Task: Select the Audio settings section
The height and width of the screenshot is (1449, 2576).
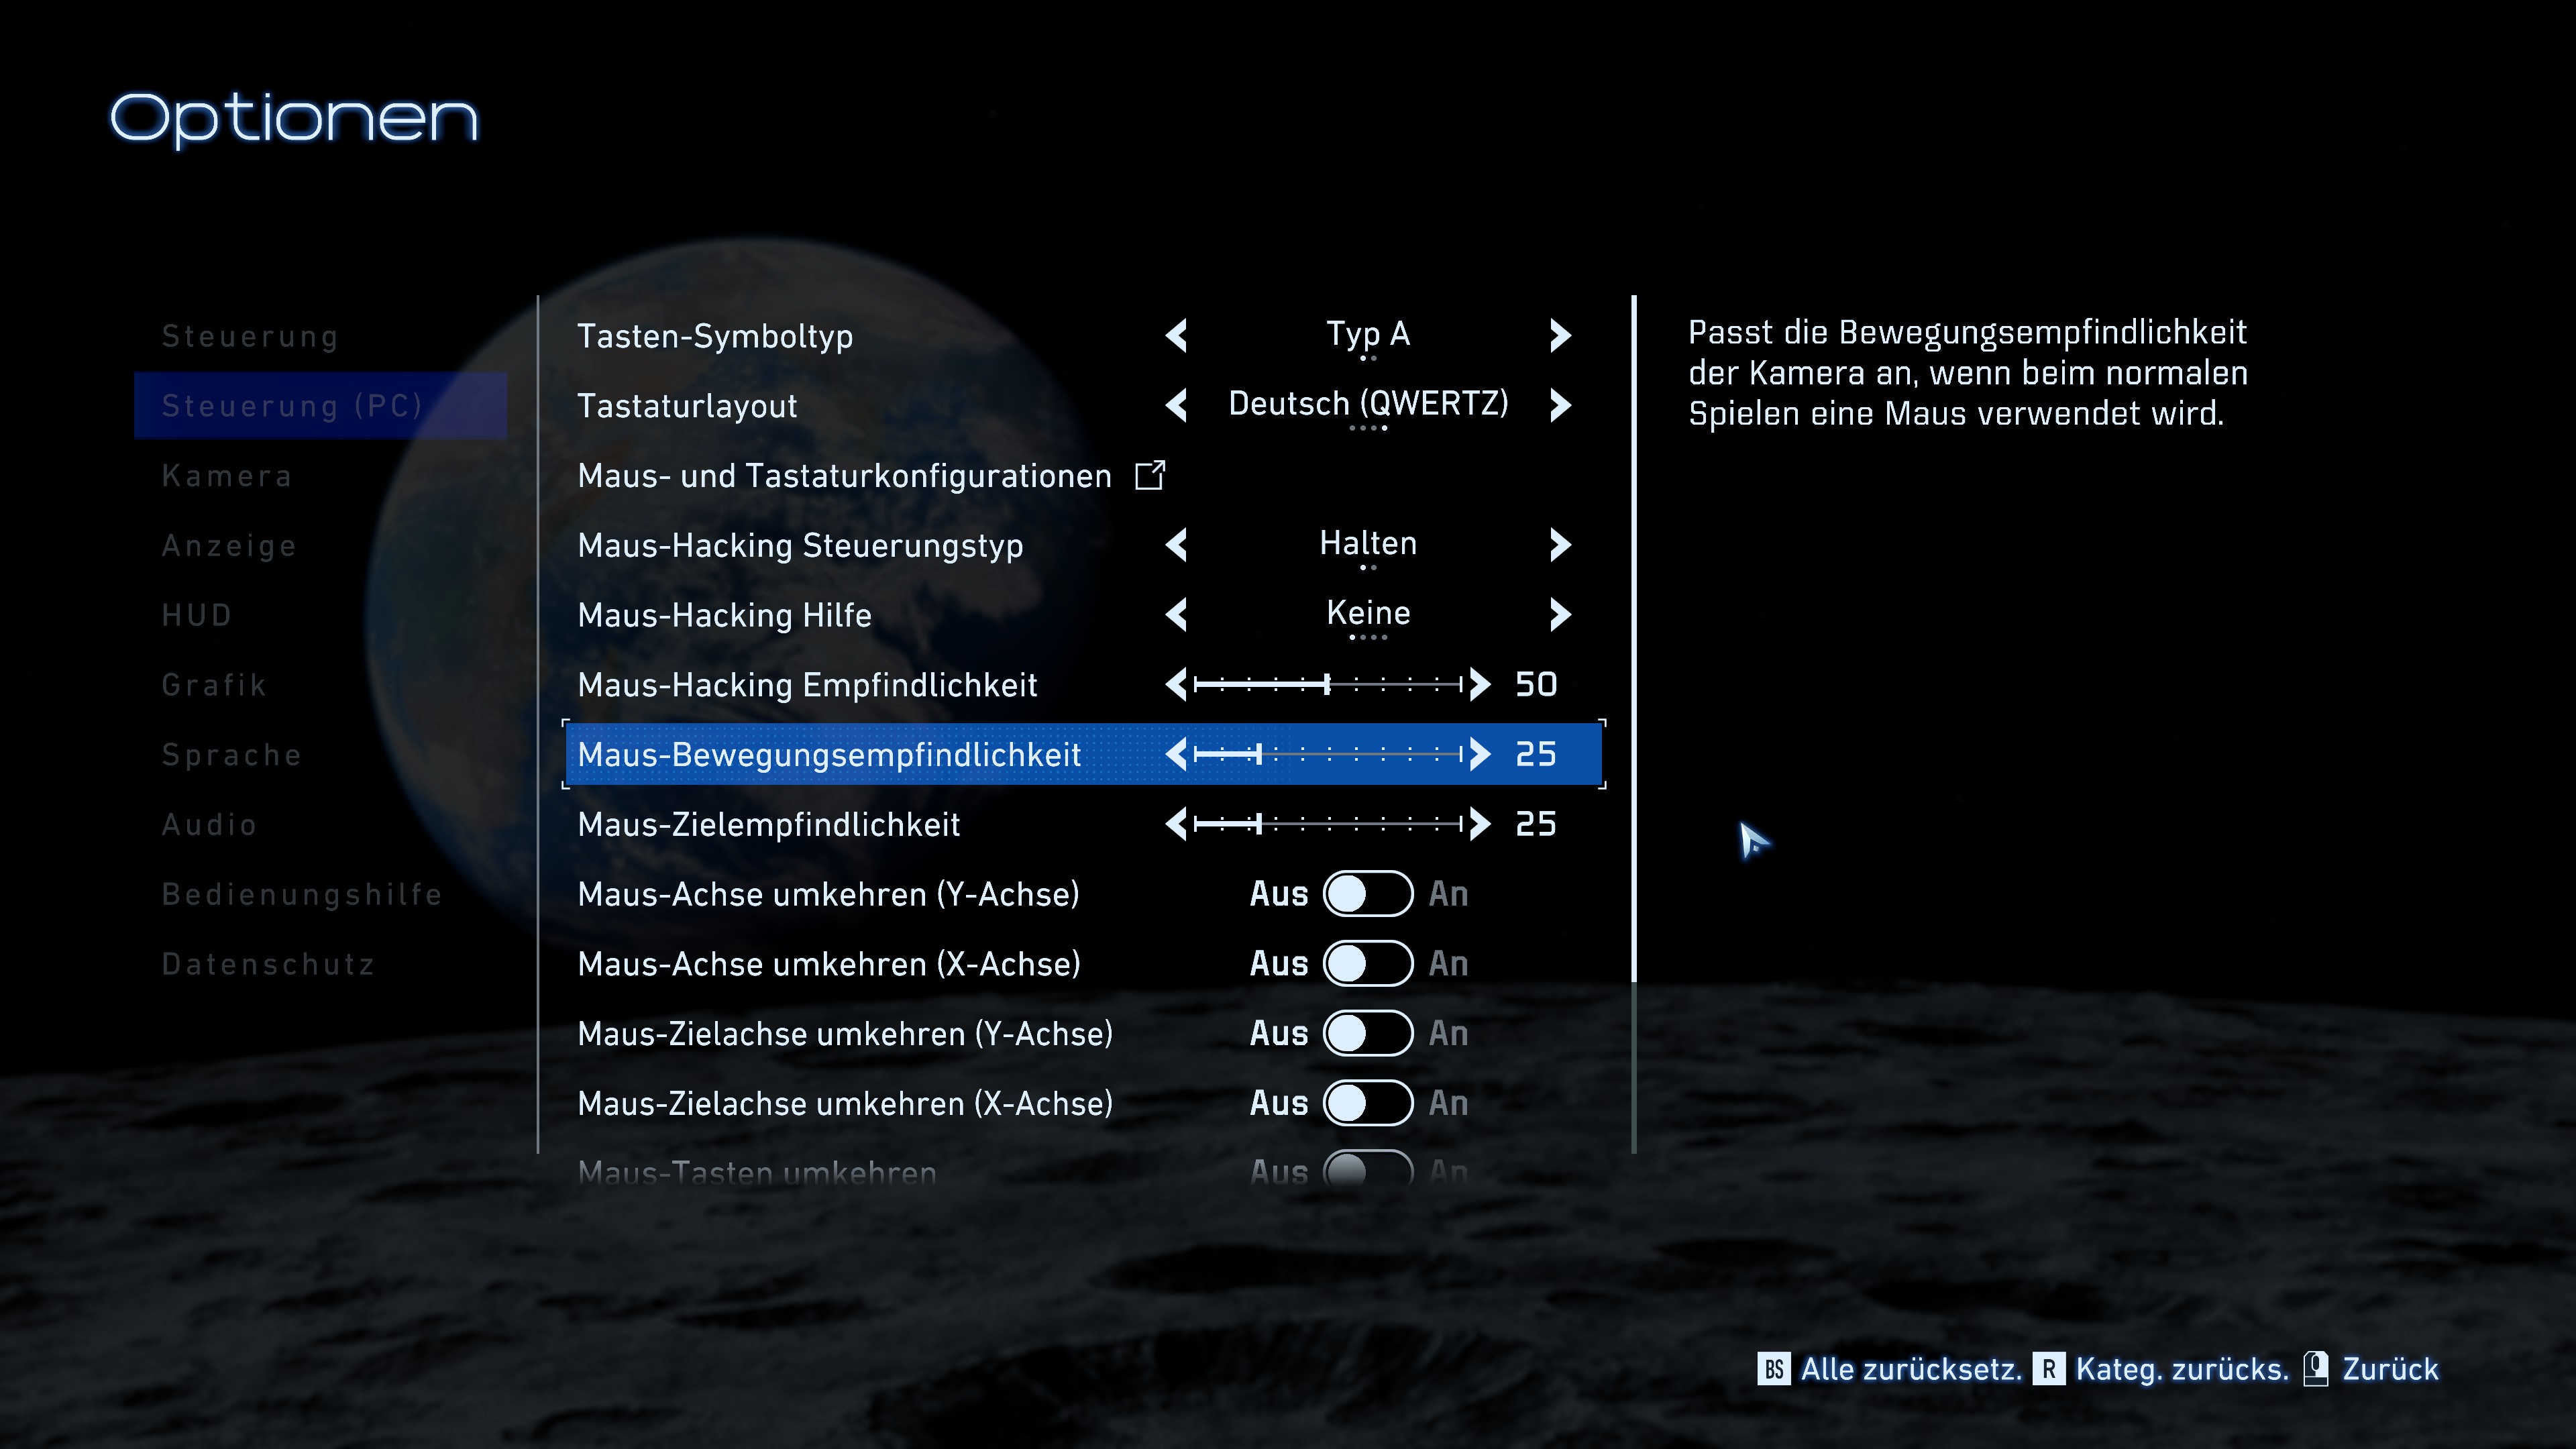Action: (209, 824)
